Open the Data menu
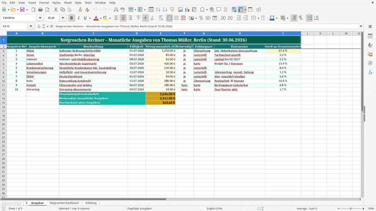 (x=78, y=3)
